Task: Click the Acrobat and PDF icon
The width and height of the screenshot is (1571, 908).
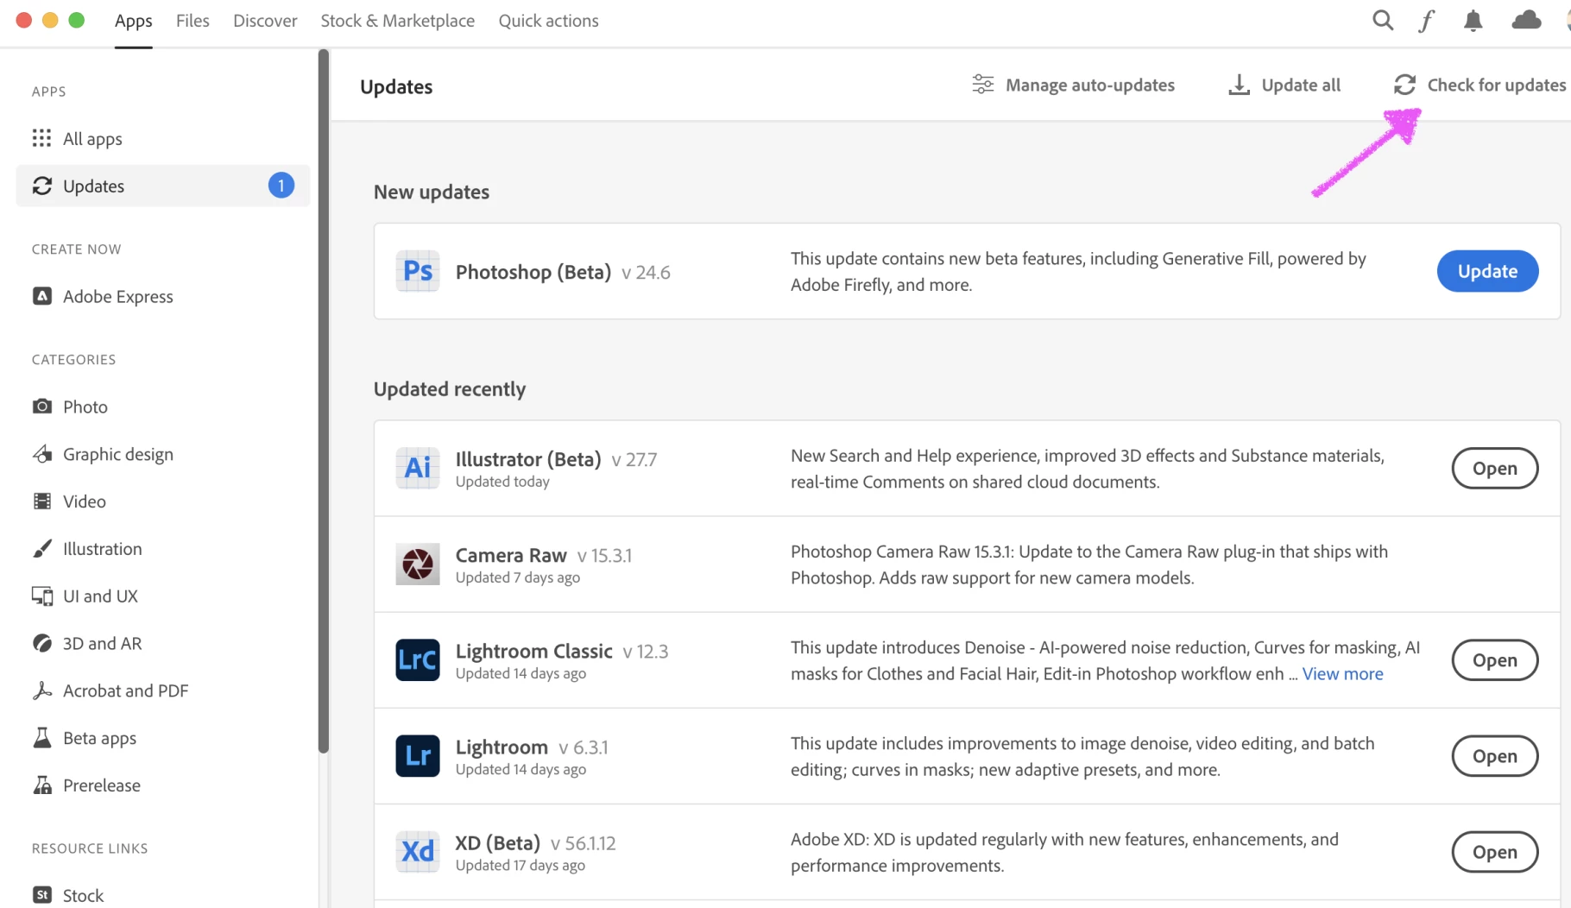Action: [x=41, y=690]
